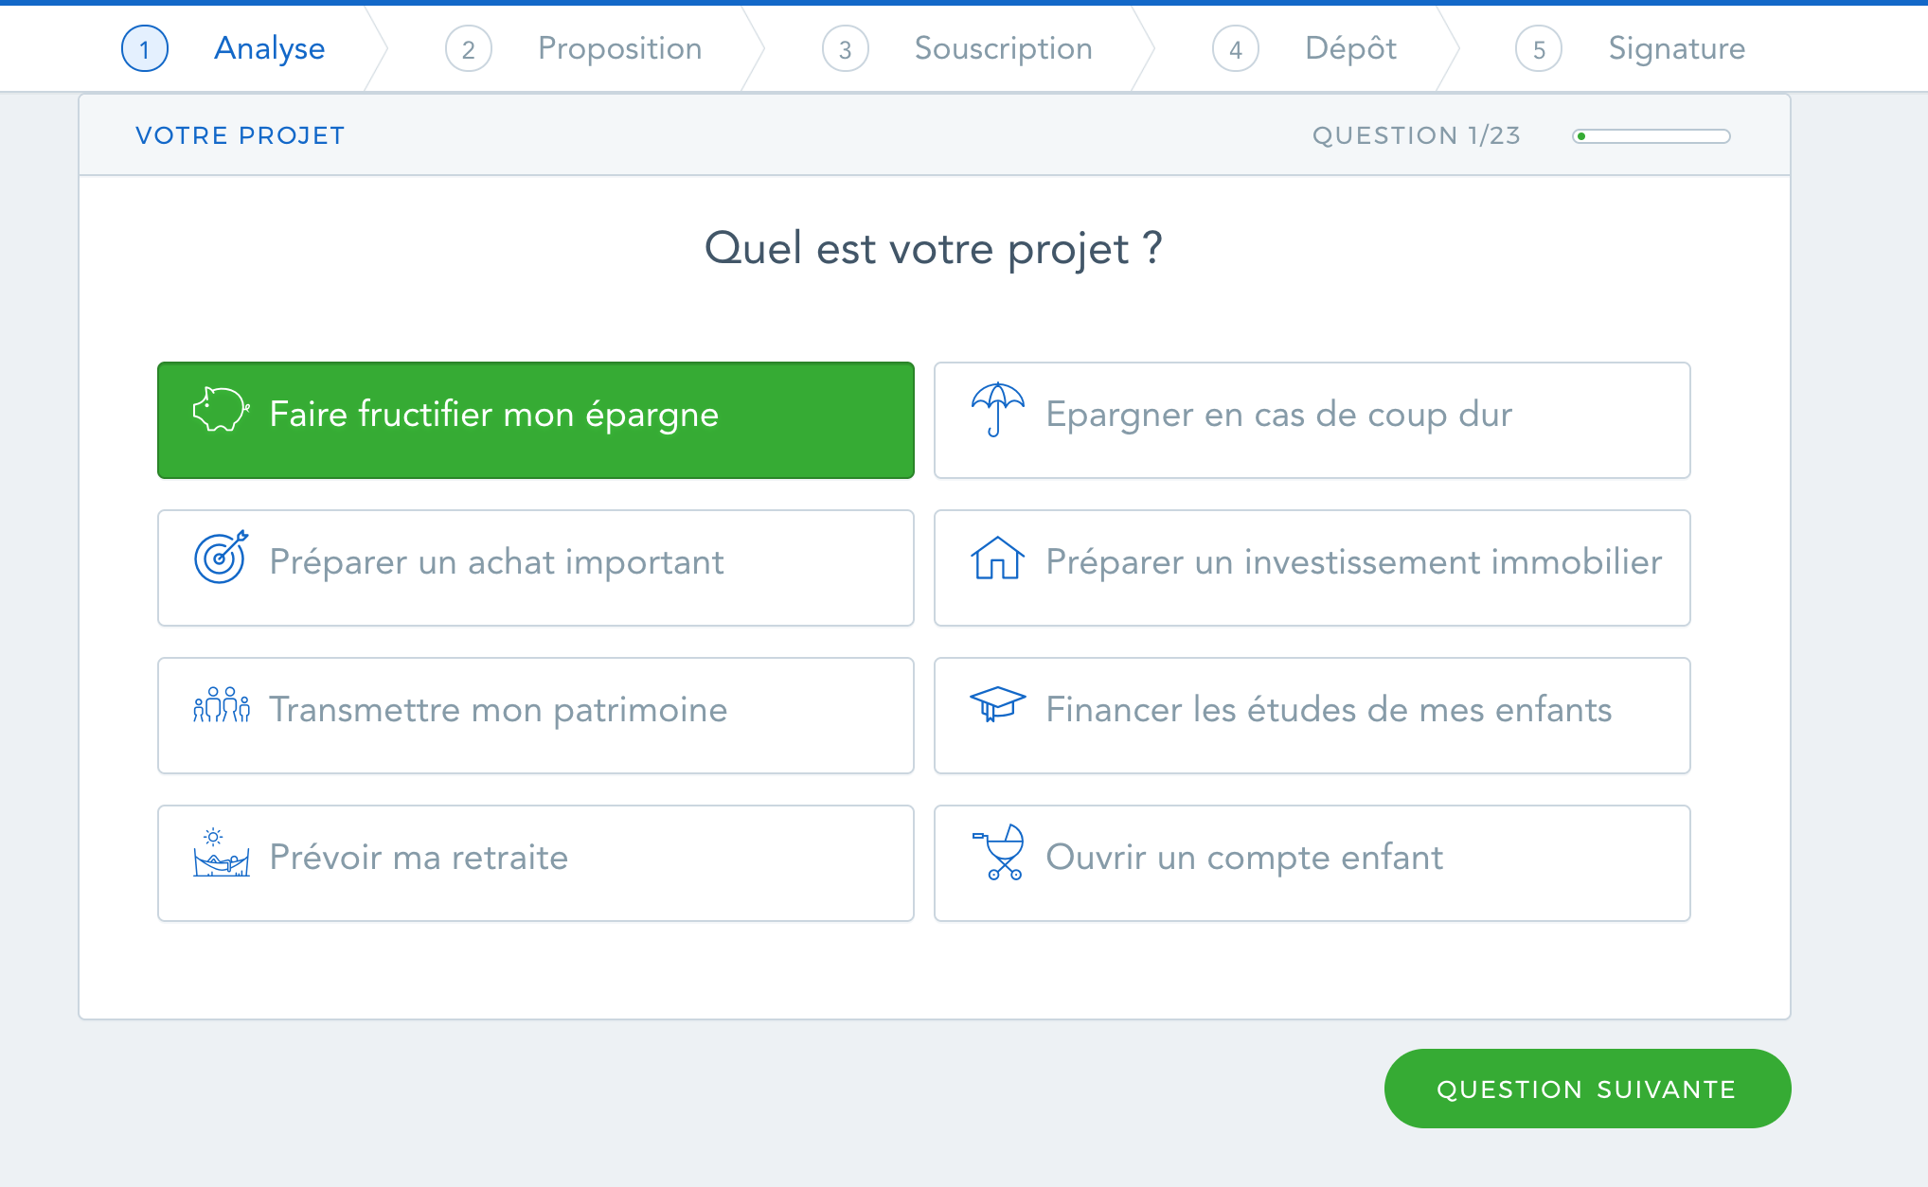Screen dimensions: 1928x1187
Task: Click the Signature step number circle
Action: point(1539,49)
